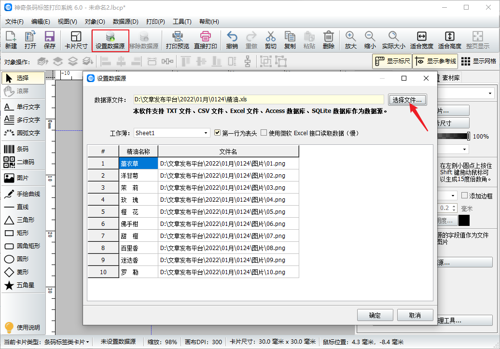The height and width of the screenshot is (349, 500).
Task: Select the 薰衣草 cell in row 1
Action: 139,163
